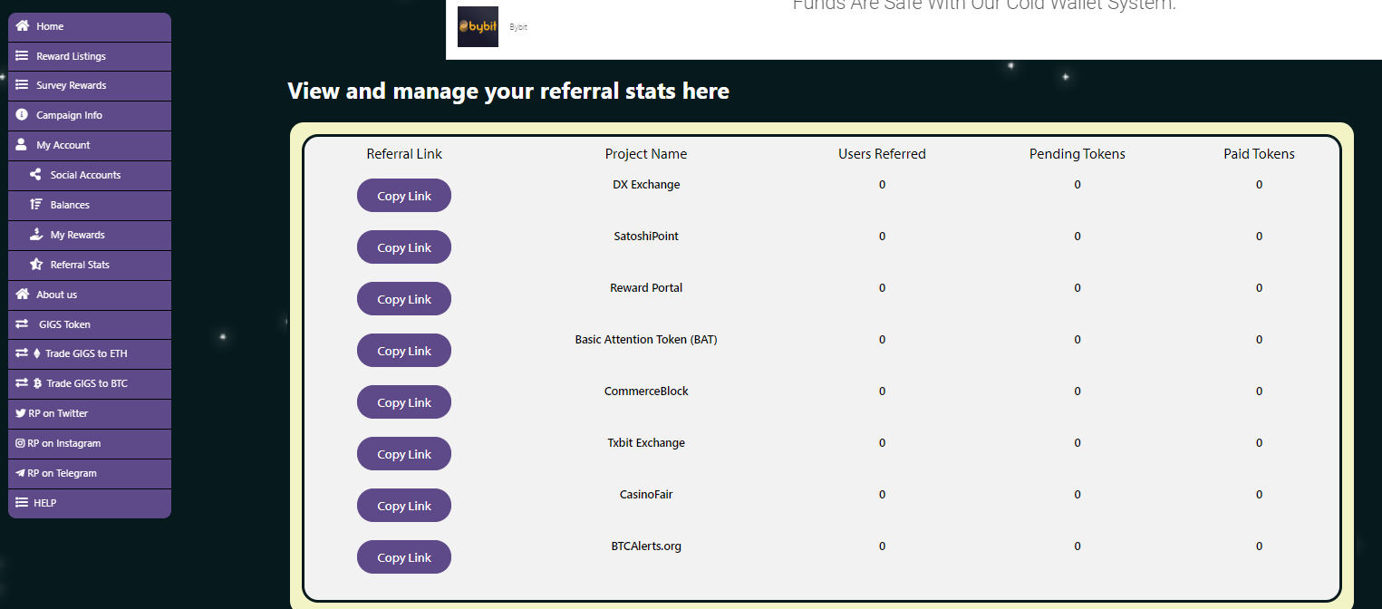Screen dimensions: 1382x609
Task: Open Trade GIGS to ETH
Action: coord(90,354)
